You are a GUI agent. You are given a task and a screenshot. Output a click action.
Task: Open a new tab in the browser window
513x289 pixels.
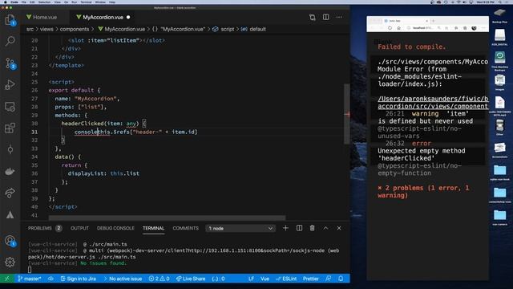point(433,21)
